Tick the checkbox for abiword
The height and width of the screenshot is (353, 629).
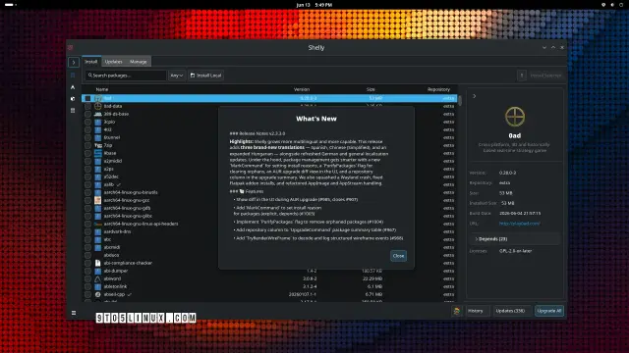pos(87,278)
